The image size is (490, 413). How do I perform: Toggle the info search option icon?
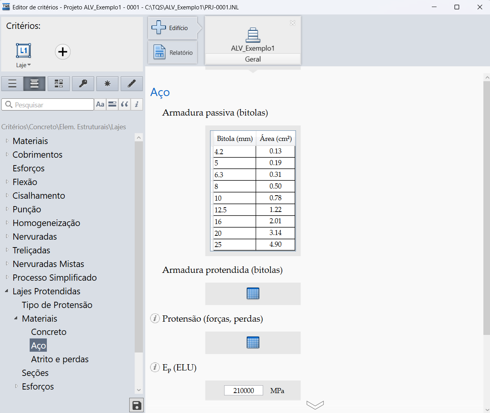[137, 104]
